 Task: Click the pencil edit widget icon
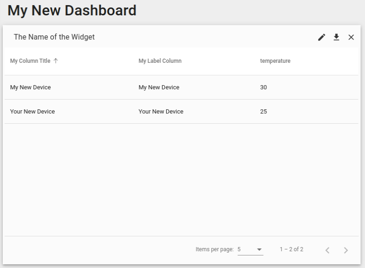pos(321,37)
